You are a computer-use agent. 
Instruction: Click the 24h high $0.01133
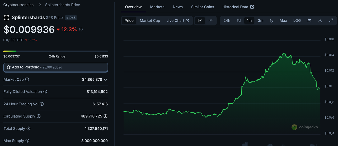pyautogui.click(x=101, y=56)
